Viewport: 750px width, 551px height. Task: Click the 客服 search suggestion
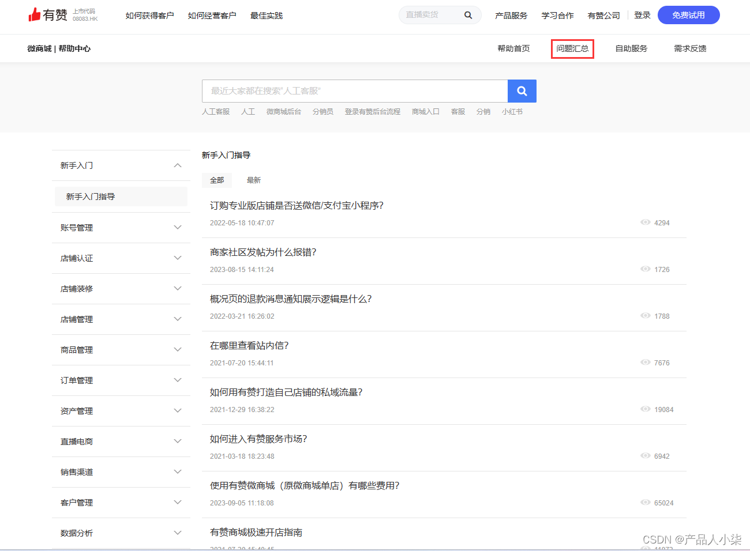458,112
